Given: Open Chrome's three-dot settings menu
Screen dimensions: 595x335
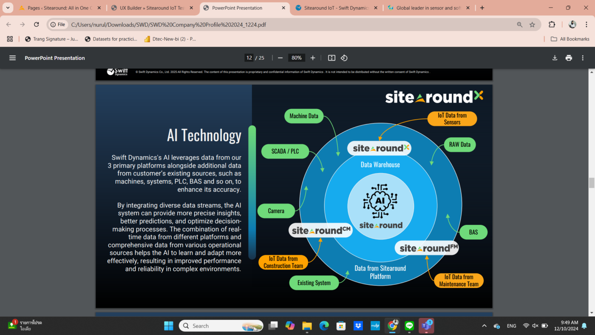Looking at the screenshot, I should point(585,24).
